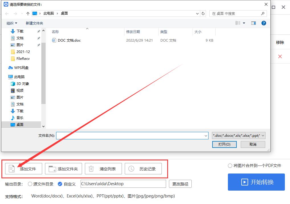Screen dimensions: 290x204
Task: Toggle the preview pane icon
Action: tap(253, 23)
